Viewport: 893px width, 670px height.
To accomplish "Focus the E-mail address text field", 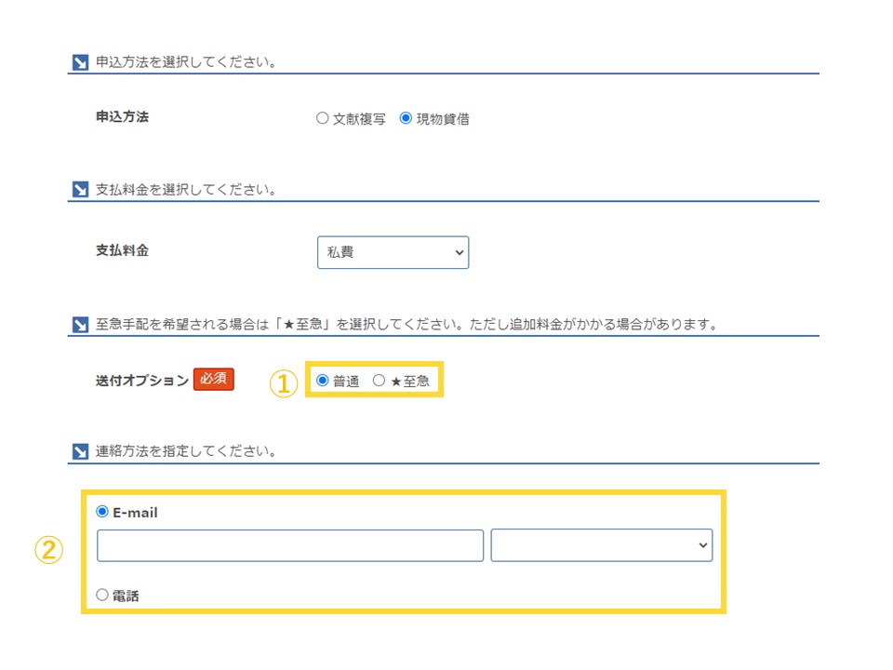I will [x=290, y=545].
